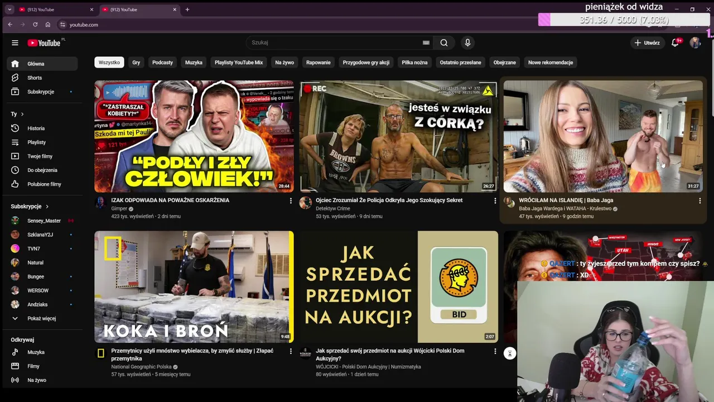Screen dimensions: 714x402
Task: Open site information icon in address bar
Action: coord(62,25)
